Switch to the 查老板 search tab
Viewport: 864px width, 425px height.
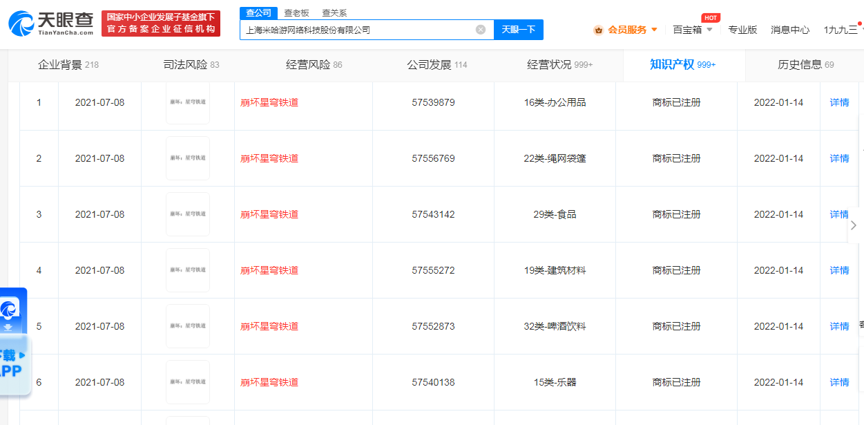point(297,13)
